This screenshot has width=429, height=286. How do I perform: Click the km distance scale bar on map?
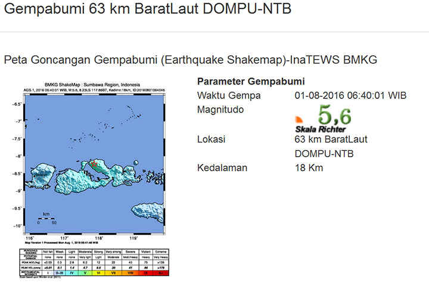coord(46,218)
